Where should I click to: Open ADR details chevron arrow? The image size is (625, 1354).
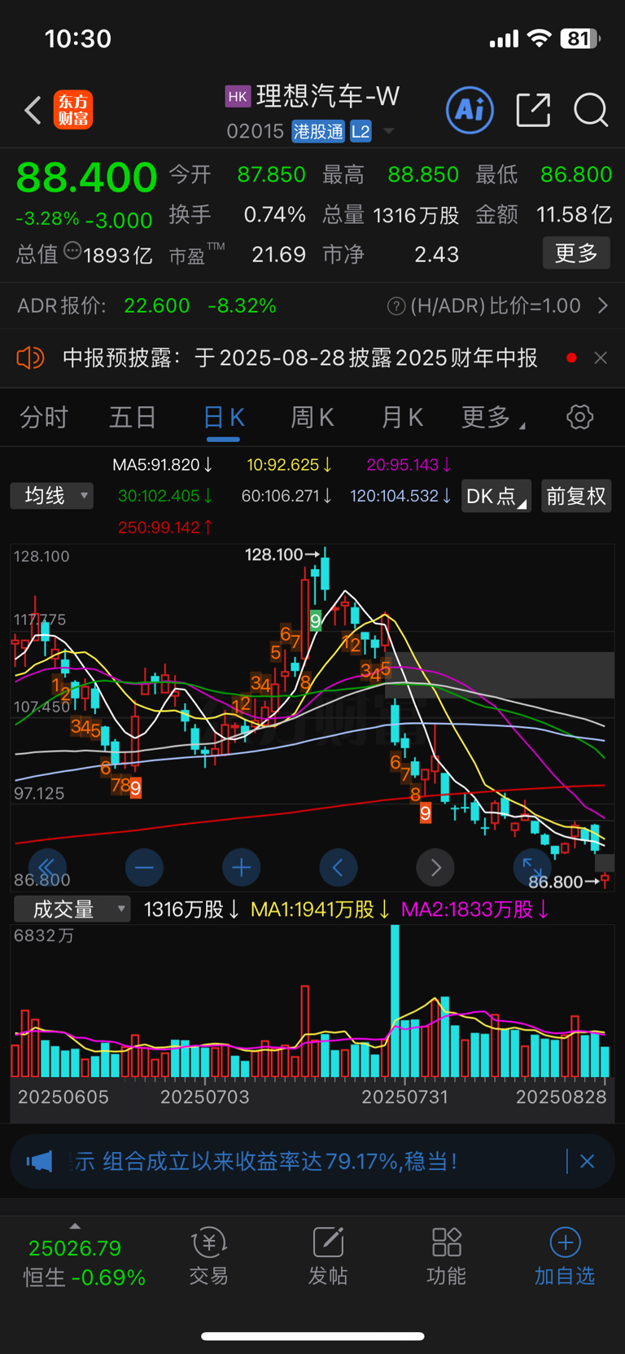(603, 305)
